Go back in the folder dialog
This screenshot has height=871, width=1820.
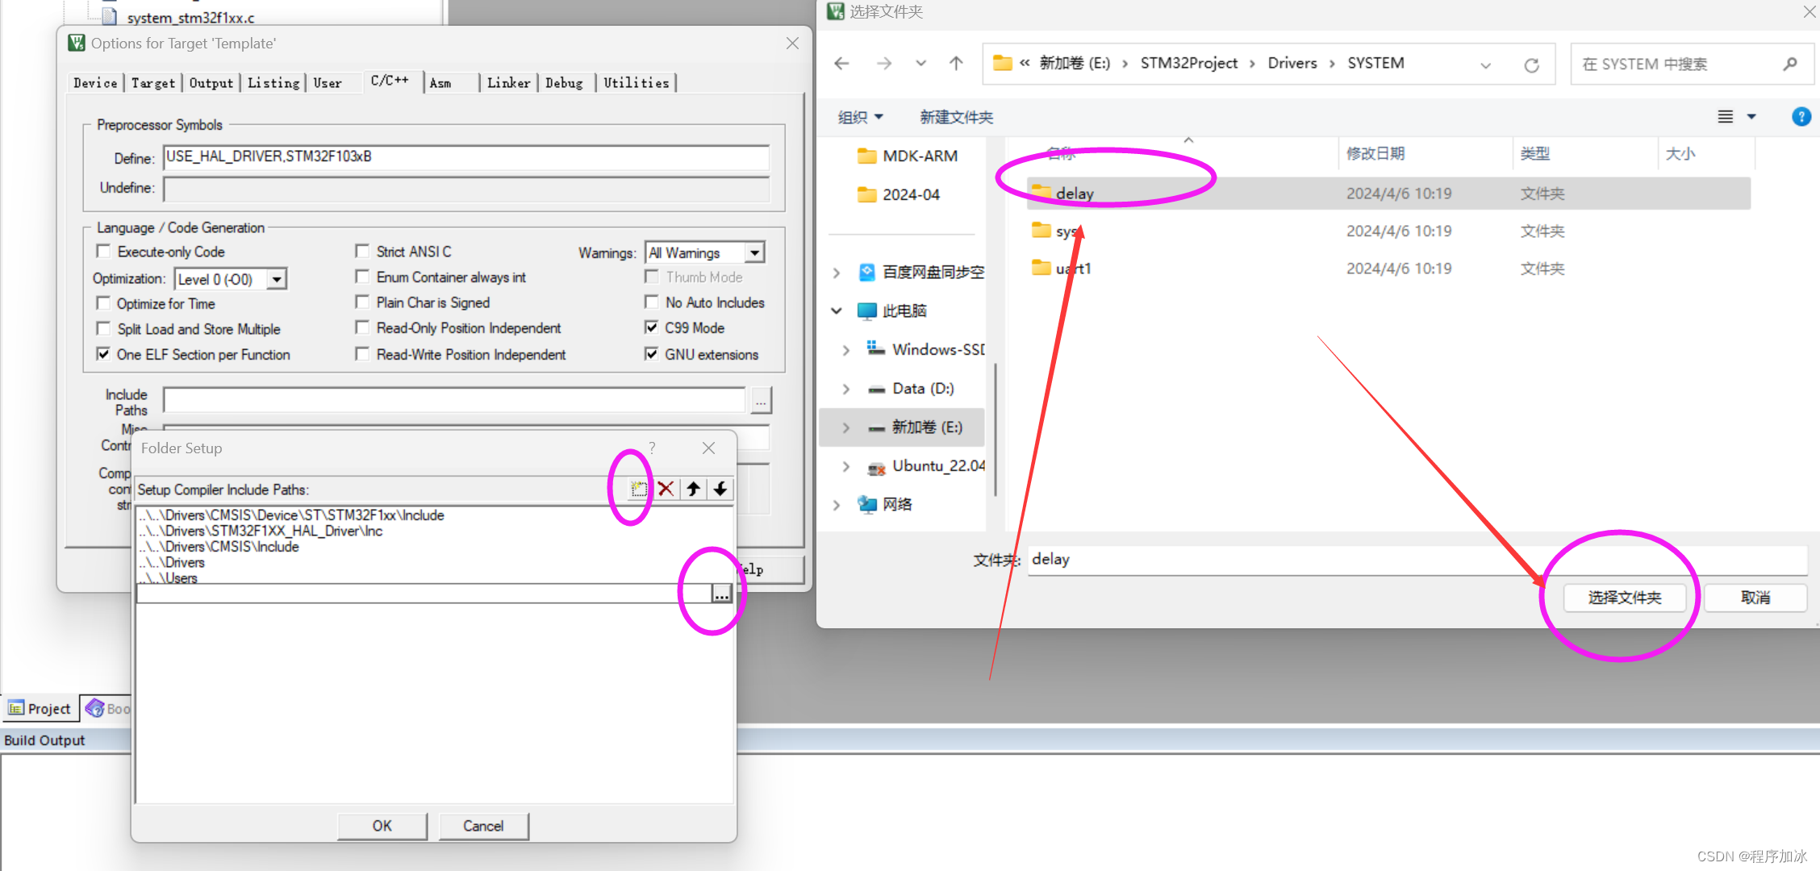click(x=842, y=64)
